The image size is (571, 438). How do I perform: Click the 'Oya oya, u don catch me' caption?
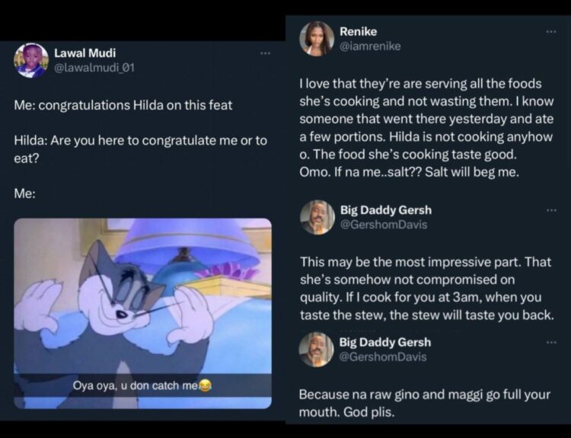click(x=142, y=385)
